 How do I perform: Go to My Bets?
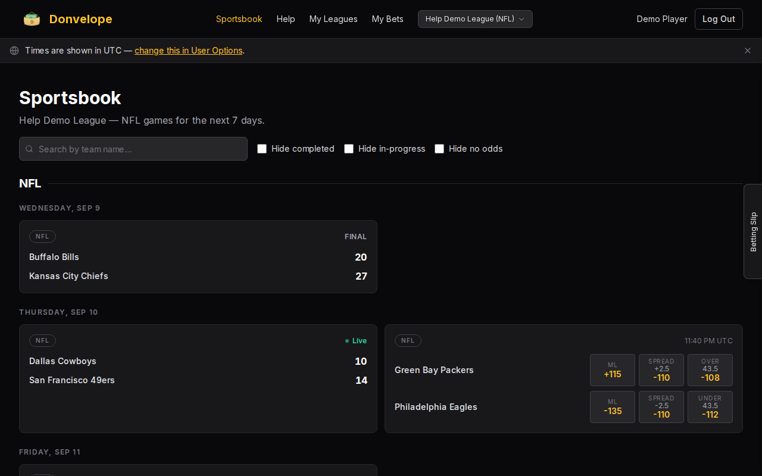(x=388, y=19)
